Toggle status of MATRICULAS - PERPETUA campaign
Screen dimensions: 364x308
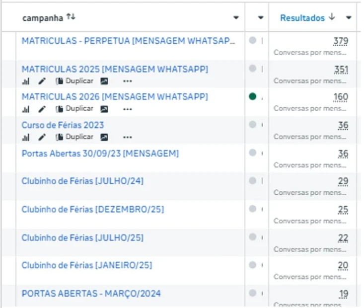pos(253,40)
